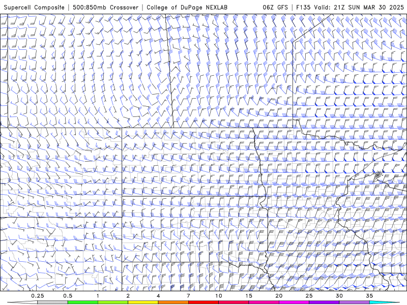
Task: Click the bright green 0.5–1 color bar segment
Action: (x=83, y=302)
